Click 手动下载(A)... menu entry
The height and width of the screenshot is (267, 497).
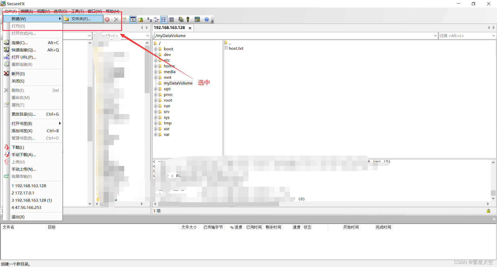(33, 155)
